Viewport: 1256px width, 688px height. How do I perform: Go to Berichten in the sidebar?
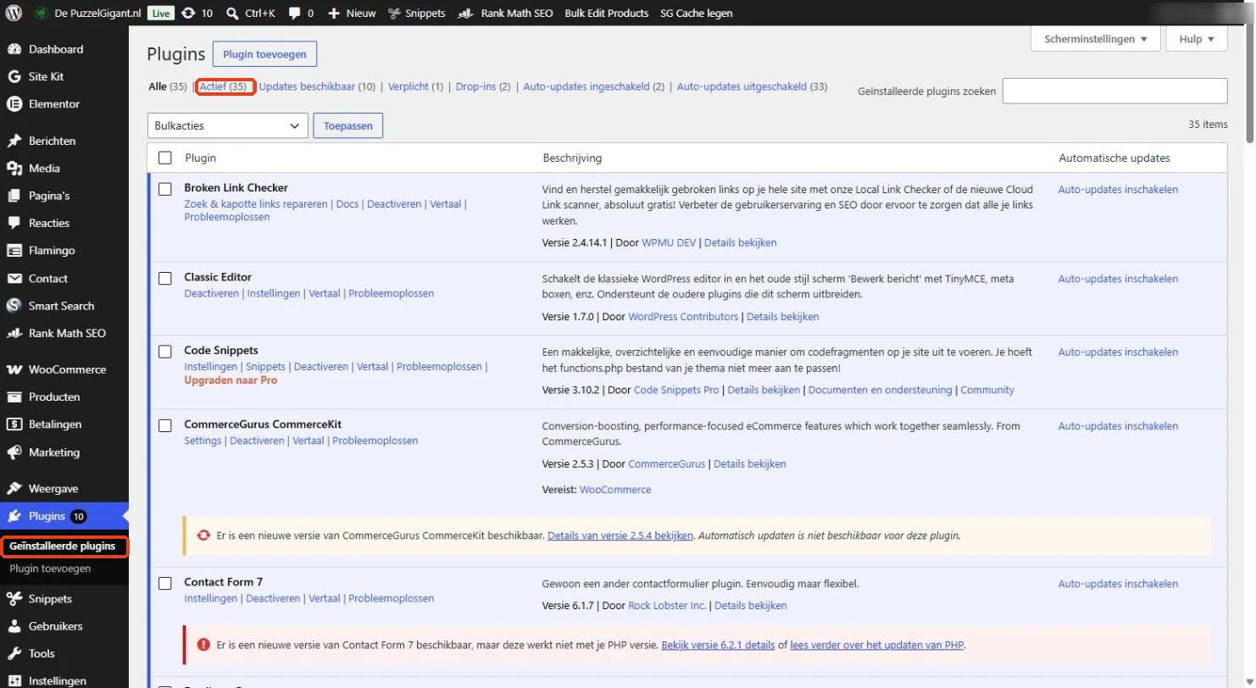pyautogui.click(x=52, y=141)
